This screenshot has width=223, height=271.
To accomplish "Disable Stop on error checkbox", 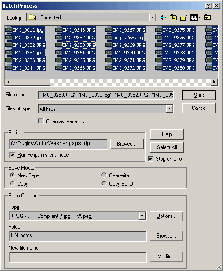I will point(150,158).
